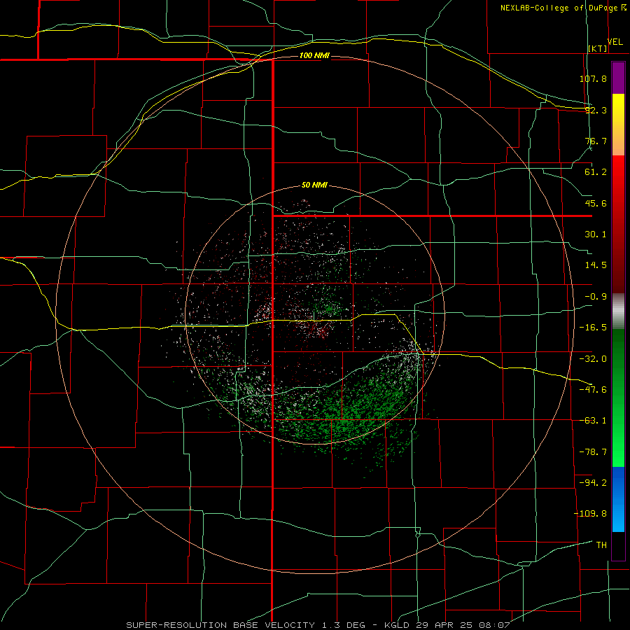Pick the red segment of velocity color bar
The width and height of the screenshot is (630, 630).
point(618,224)
